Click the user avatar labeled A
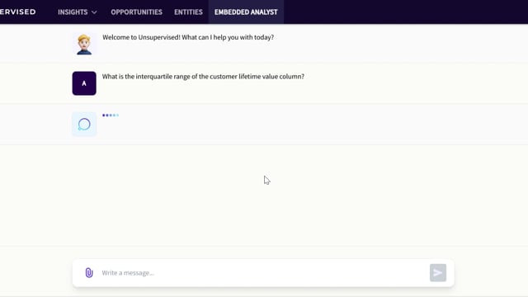The image size is (528, 297). click(84, 83)
